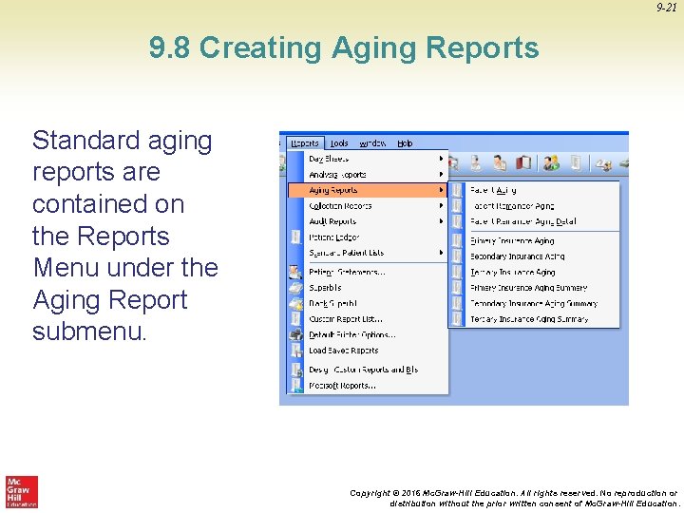Click the Custom Report List icon
The height and width of the screenshot is (513, 684).
click(x=295, y=319)
